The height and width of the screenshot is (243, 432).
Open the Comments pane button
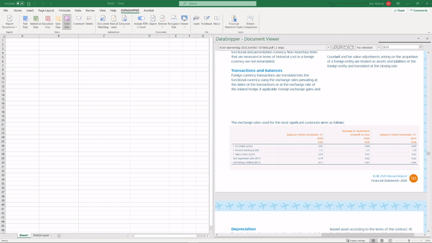pos(419,10)
